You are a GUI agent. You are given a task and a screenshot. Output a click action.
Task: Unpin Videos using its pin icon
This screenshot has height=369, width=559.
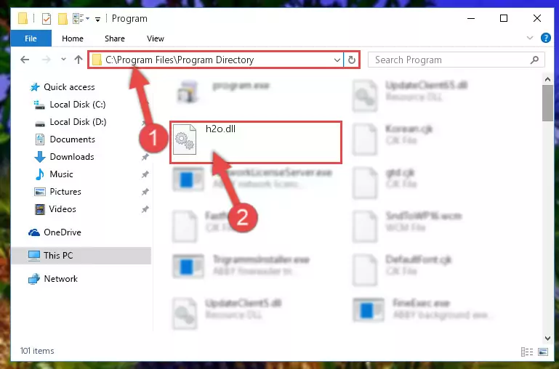point(145,209)
